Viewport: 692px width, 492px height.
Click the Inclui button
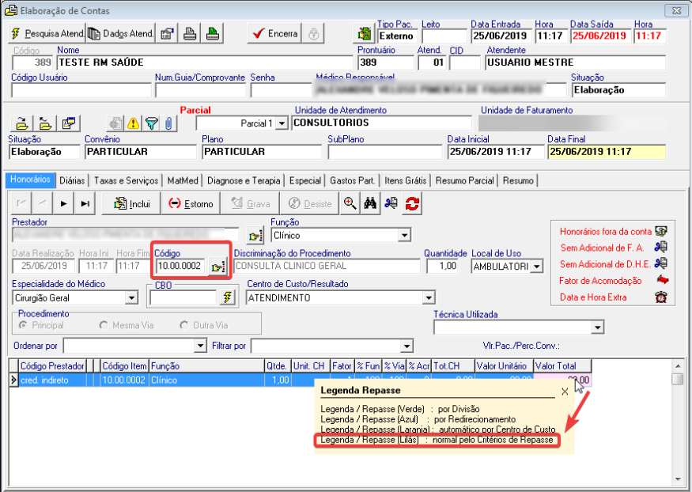click(x=131, y=203)
